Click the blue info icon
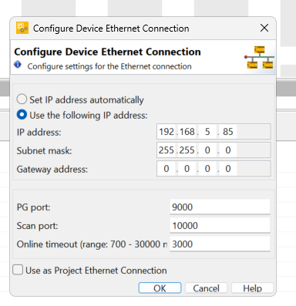 pyautogui.click(x=18, y=65)
